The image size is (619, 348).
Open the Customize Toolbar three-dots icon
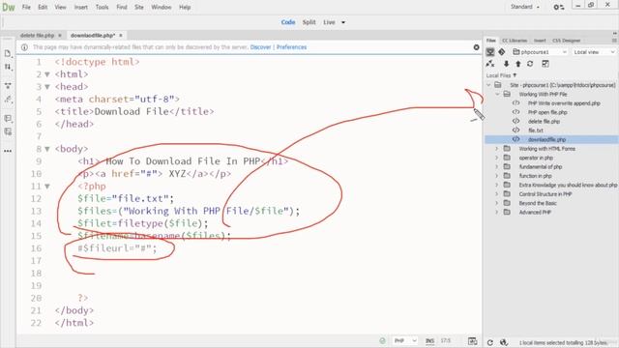tap(8, 151)
